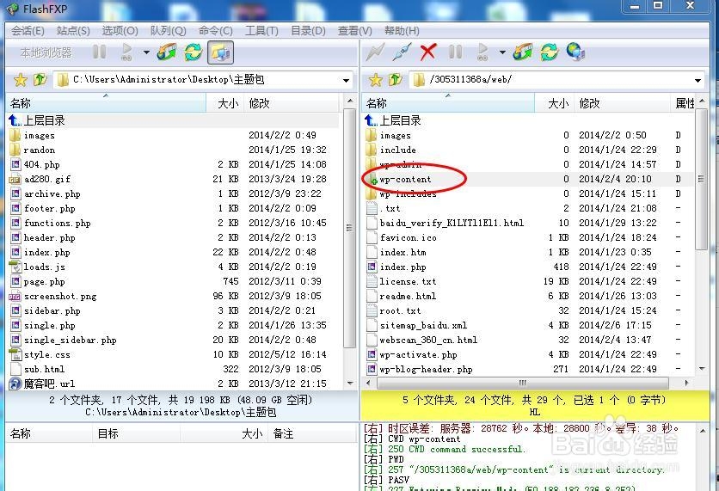Go up one folder in local pane
Viewport: 719px width, 491px height.
coord(40,80)
